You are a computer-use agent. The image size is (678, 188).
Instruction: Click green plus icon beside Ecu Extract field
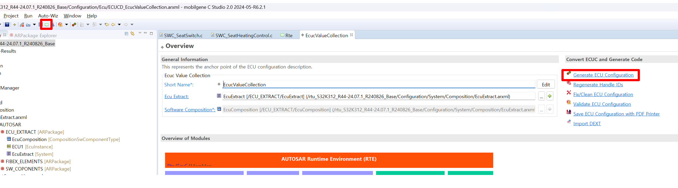coord(550,96)
